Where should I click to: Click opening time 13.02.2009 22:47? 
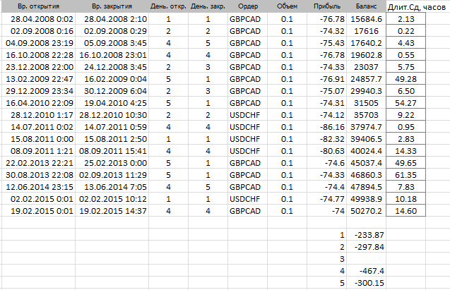(38, 79)
